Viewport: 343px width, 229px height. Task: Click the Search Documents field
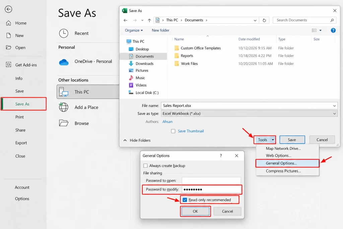(x=305, y=20)
